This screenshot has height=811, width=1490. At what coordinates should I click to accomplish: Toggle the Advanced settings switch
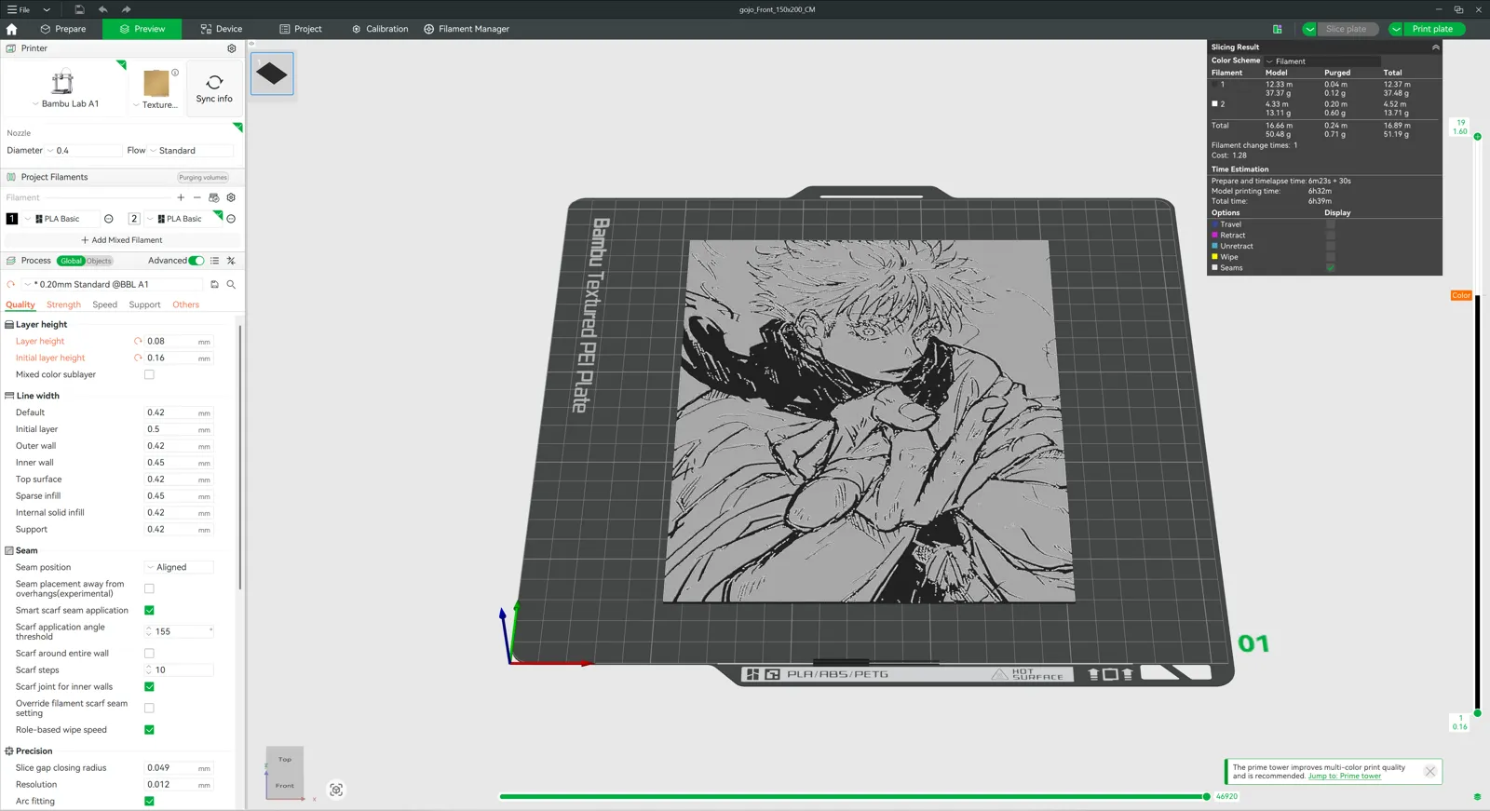[196, 261]
